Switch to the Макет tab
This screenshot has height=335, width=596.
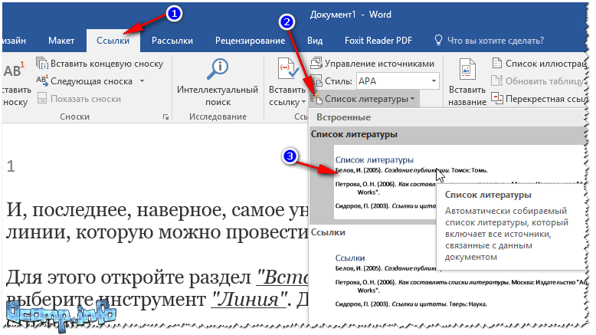[61, 41]
